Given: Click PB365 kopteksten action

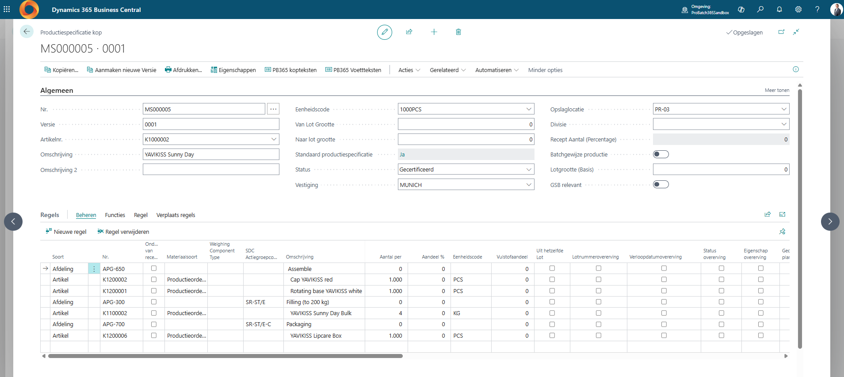Looking at the screenshot, I should tap(290, 70).
